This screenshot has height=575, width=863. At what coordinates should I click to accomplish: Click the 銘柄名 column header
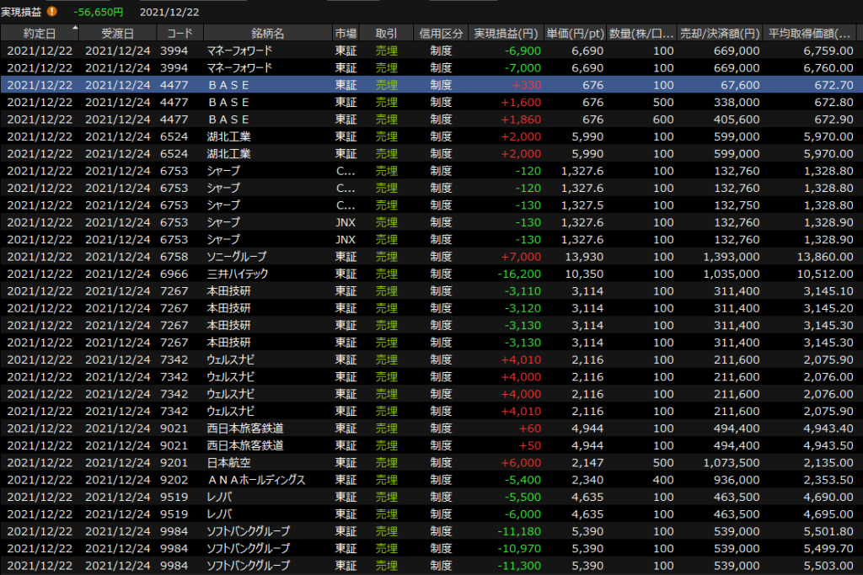point(267,34)
